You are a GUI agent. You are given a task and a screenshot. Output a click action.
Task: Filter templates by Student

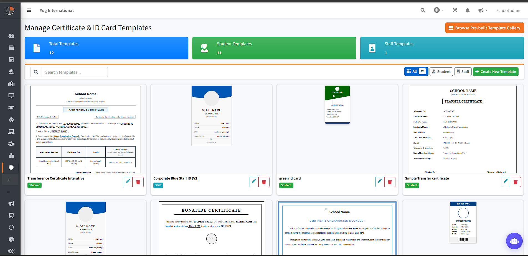pos(441,71)
